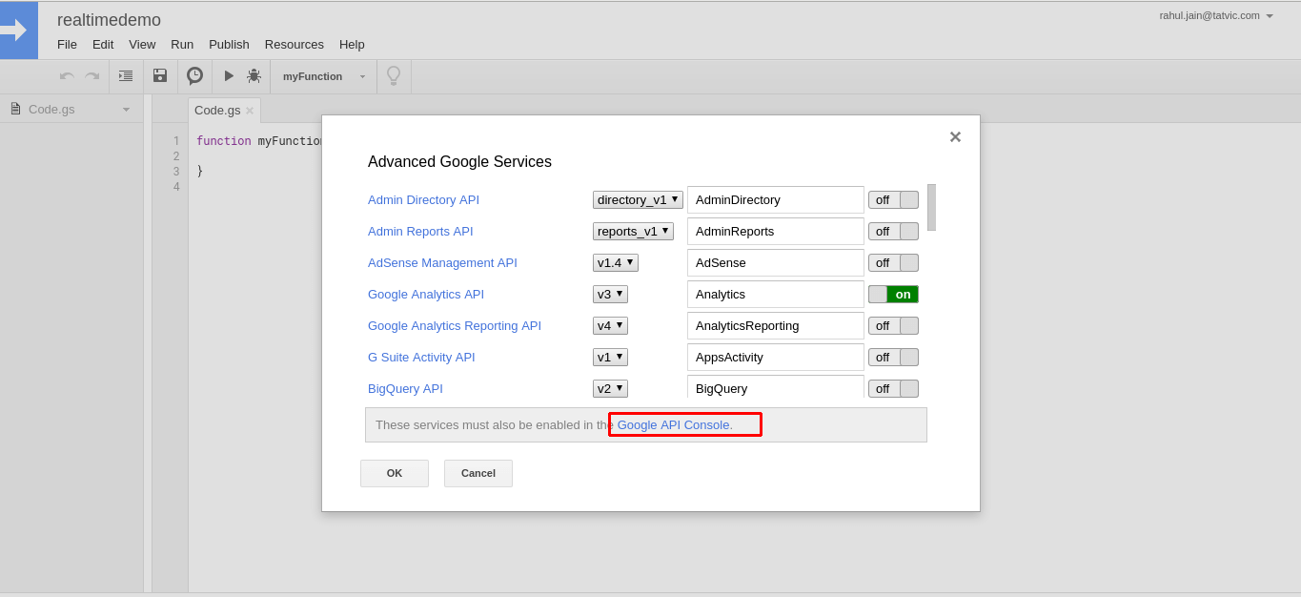Open the directory_v1 version dropdown
This screenshot has width=1301, height=597.
pos(638,199)
